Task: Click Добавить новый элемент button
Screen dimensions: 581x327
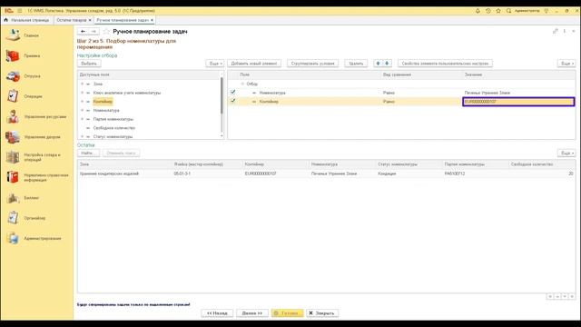Action: [254, 64]
